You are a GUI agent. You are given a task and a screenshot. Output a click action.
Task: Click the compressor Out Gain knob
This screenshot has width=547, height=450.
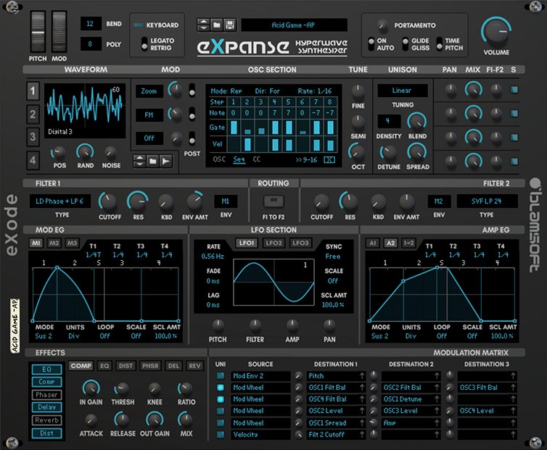[x=155, y=420]
